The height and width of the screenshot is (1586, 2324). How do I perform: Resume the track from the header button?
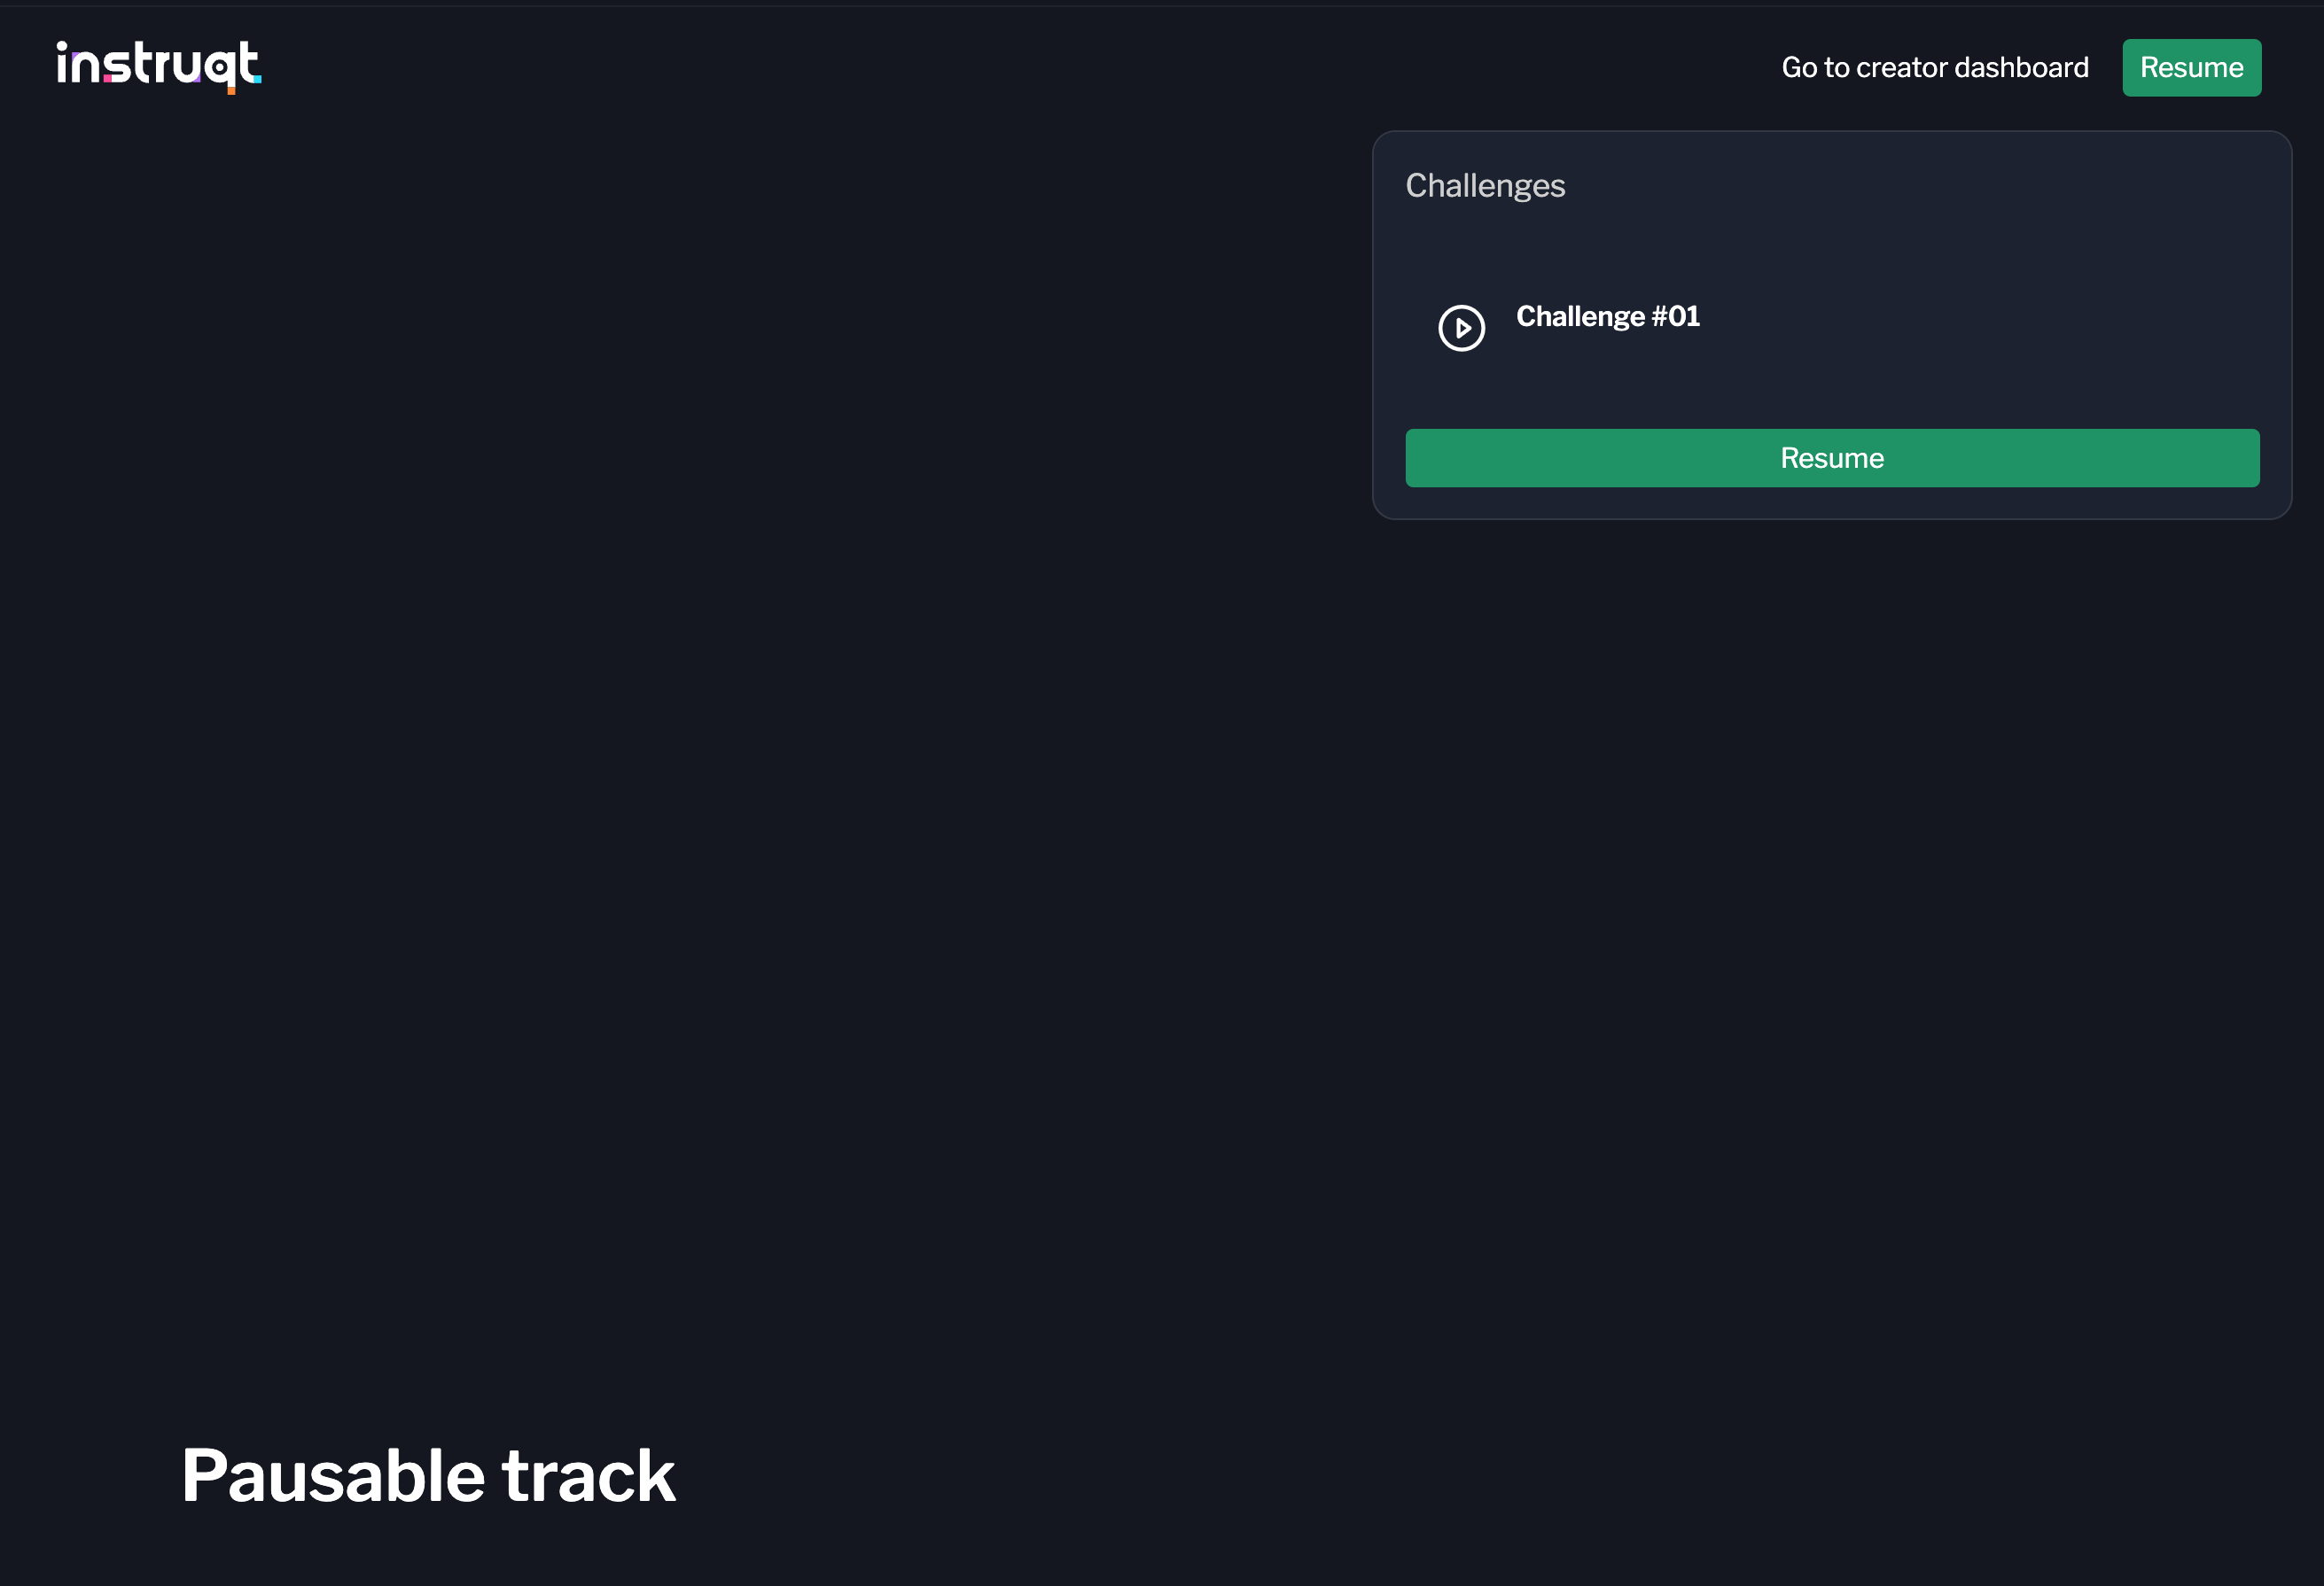[x=2191, y=68]
